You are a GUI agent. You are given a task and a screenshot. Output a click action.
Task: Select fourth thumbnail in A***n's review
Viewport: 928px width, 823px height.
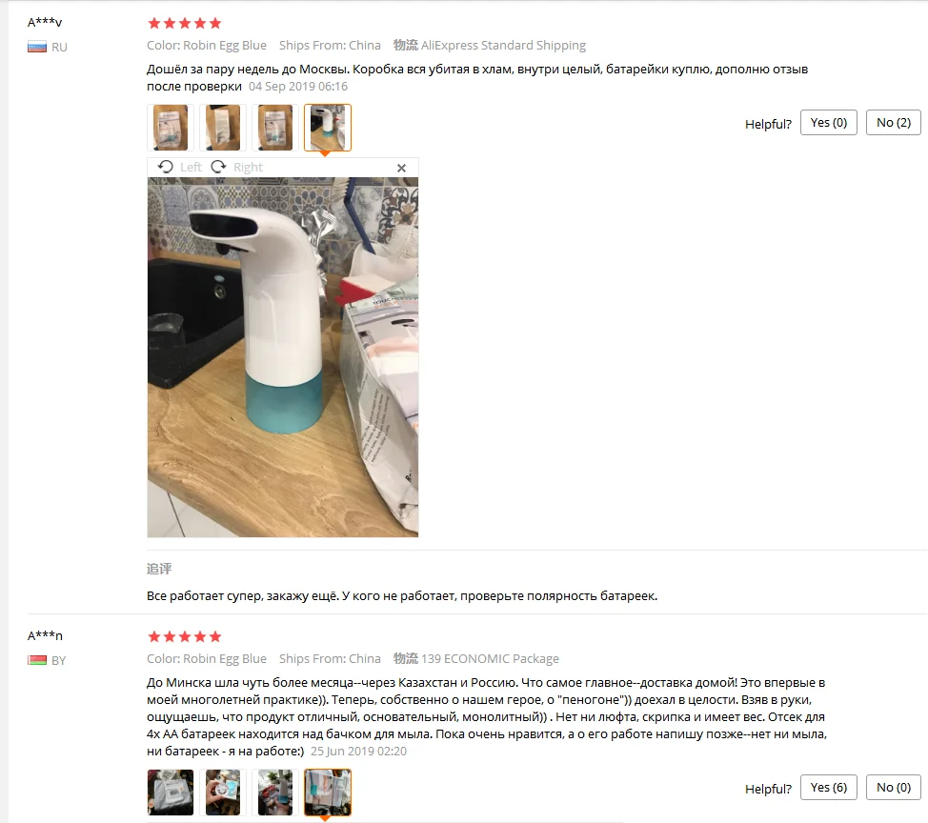pos(328,793)
